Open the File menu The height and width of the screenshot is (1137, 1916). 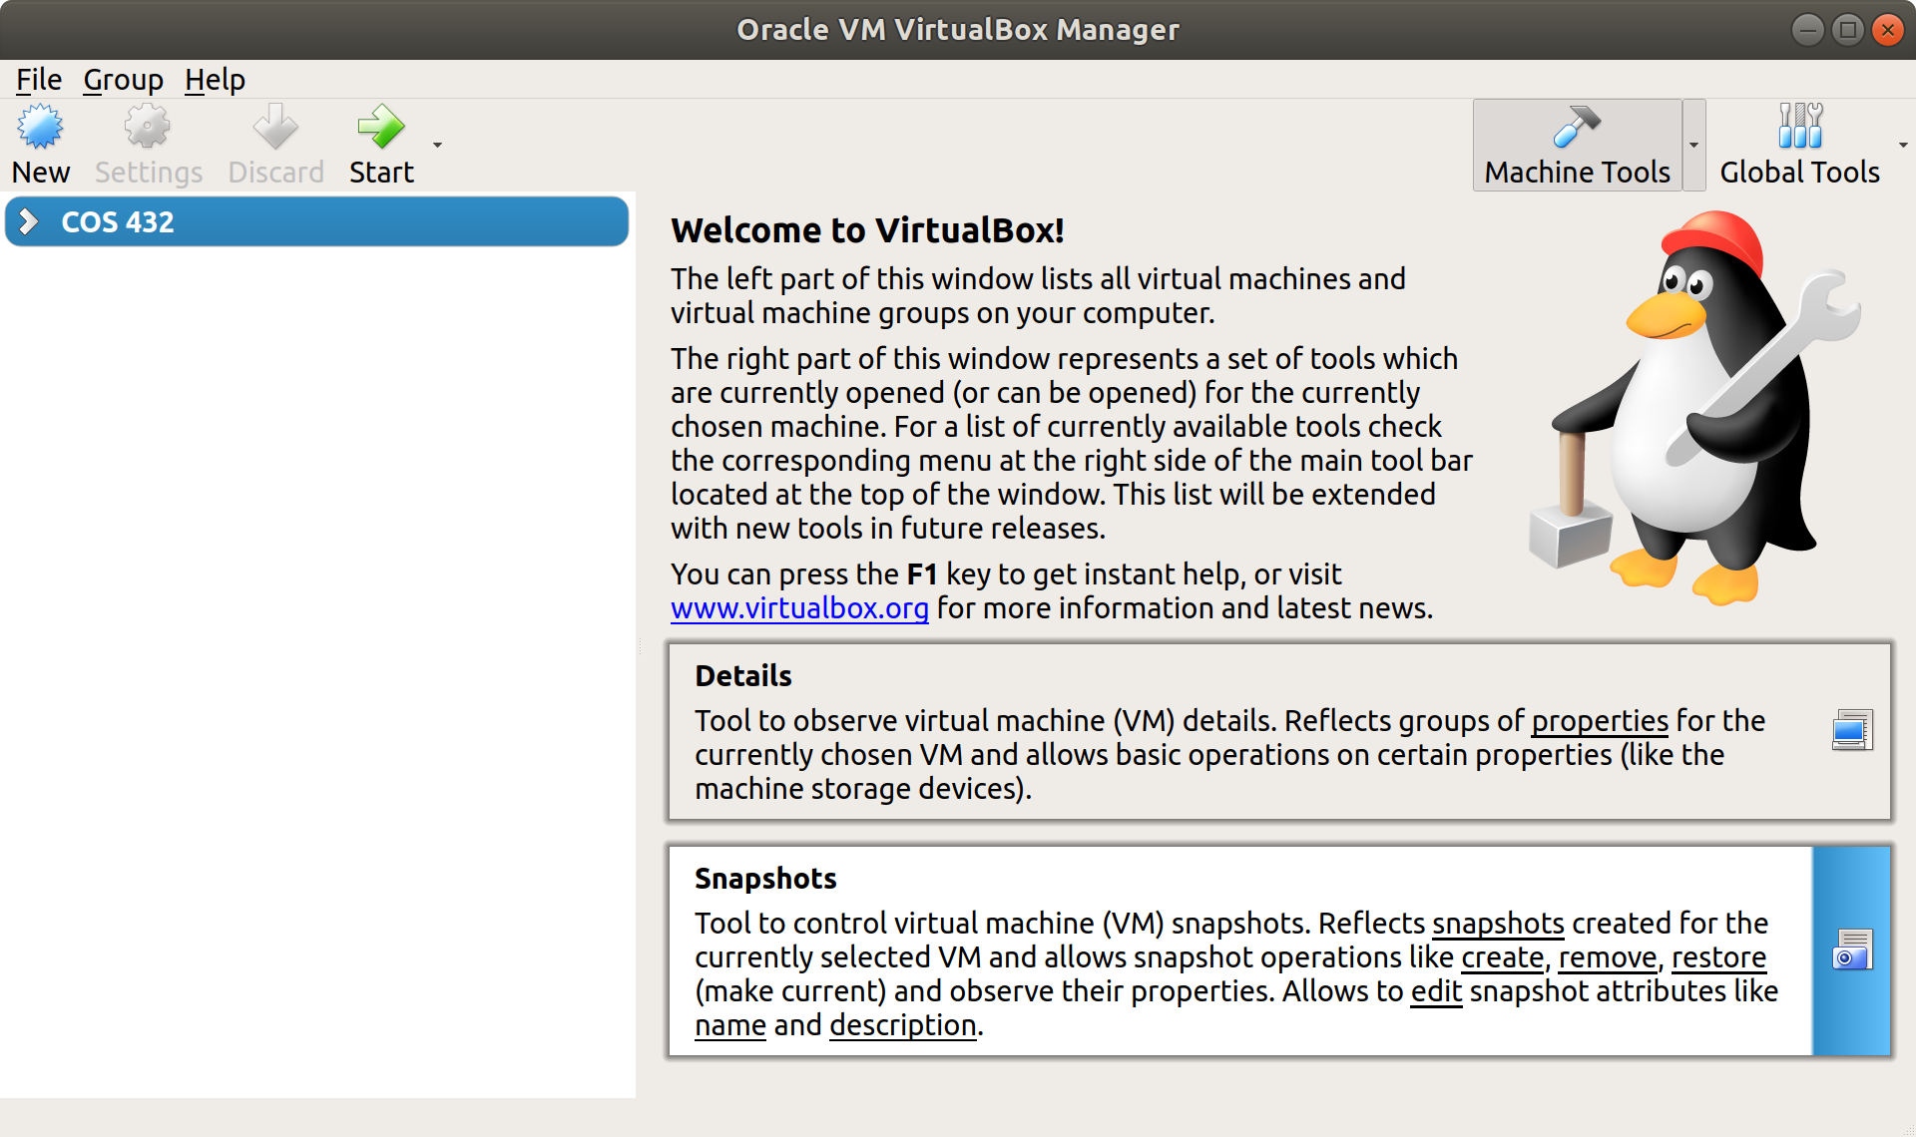pyautogui.click(x=39, y=80)
